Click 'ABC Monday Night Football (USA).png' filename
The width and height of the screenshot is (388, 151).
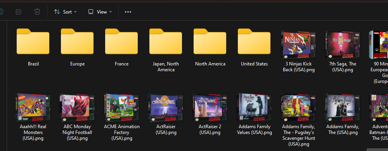(77, 132)
